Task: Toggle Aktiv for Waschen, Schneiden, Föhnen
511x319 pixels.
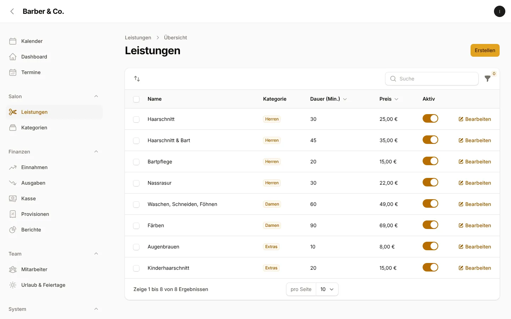Action: tap(430, 203)
